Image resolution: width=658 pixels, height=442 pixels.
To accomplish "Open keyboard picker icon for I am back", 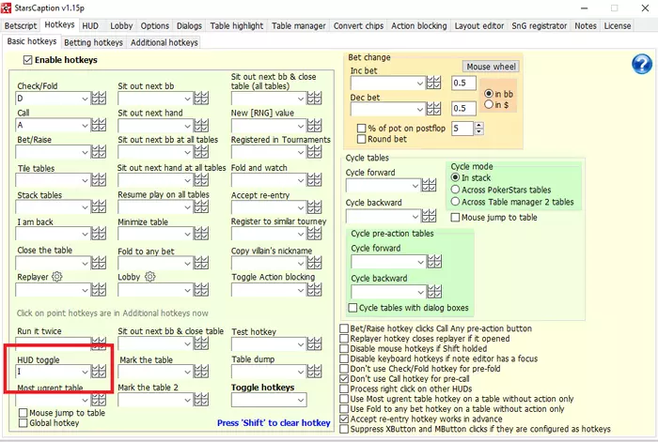I will [x=99, y=234].
